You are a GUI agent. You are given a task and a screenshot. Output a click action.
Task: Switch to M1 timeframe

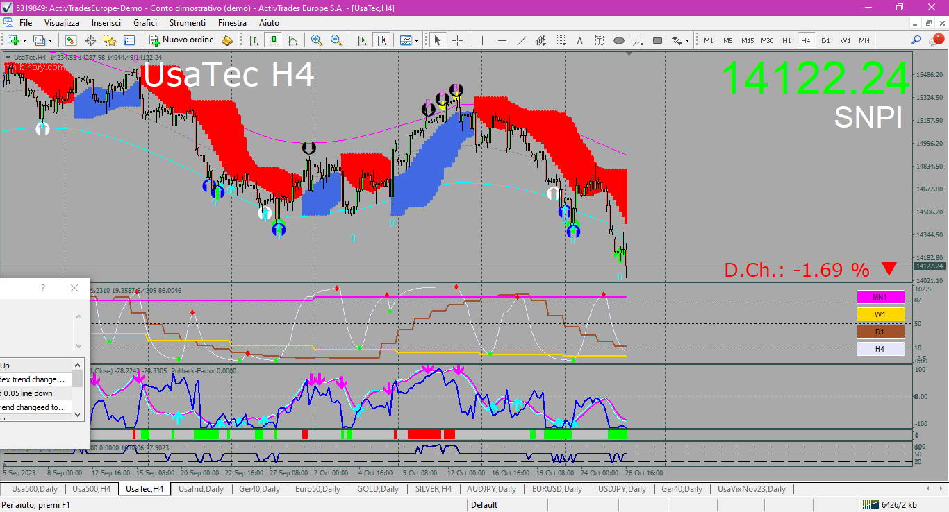[x=709, y=40]
